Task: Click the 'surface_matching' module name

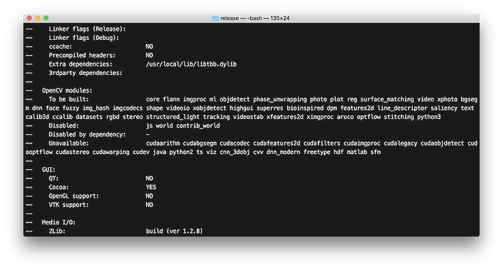Action: pos(387,99)
